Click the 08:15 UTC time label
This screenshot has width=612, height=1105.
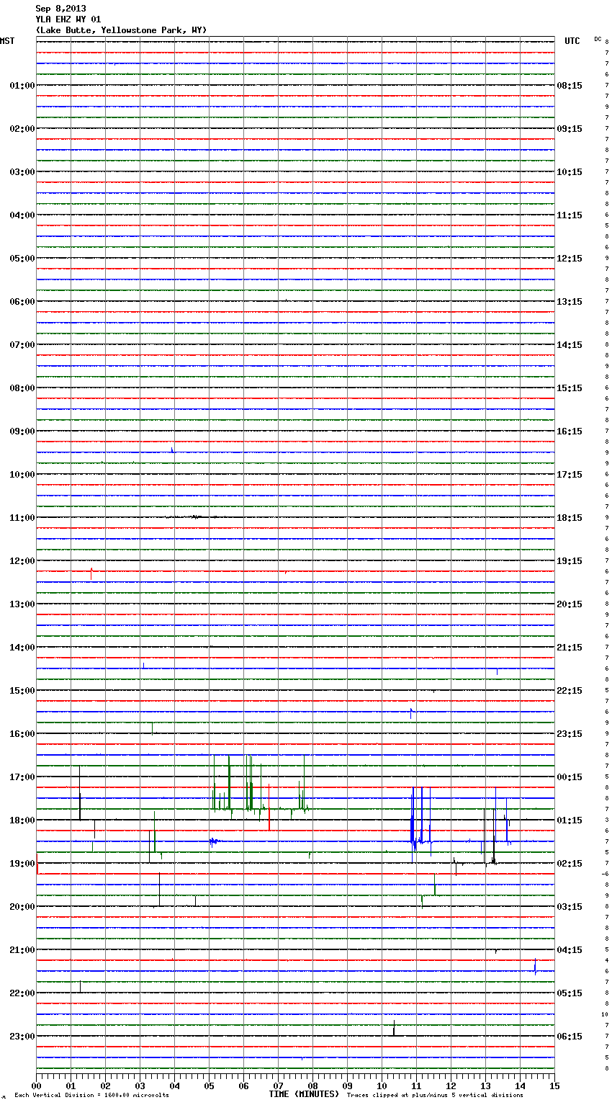point(570,86)
